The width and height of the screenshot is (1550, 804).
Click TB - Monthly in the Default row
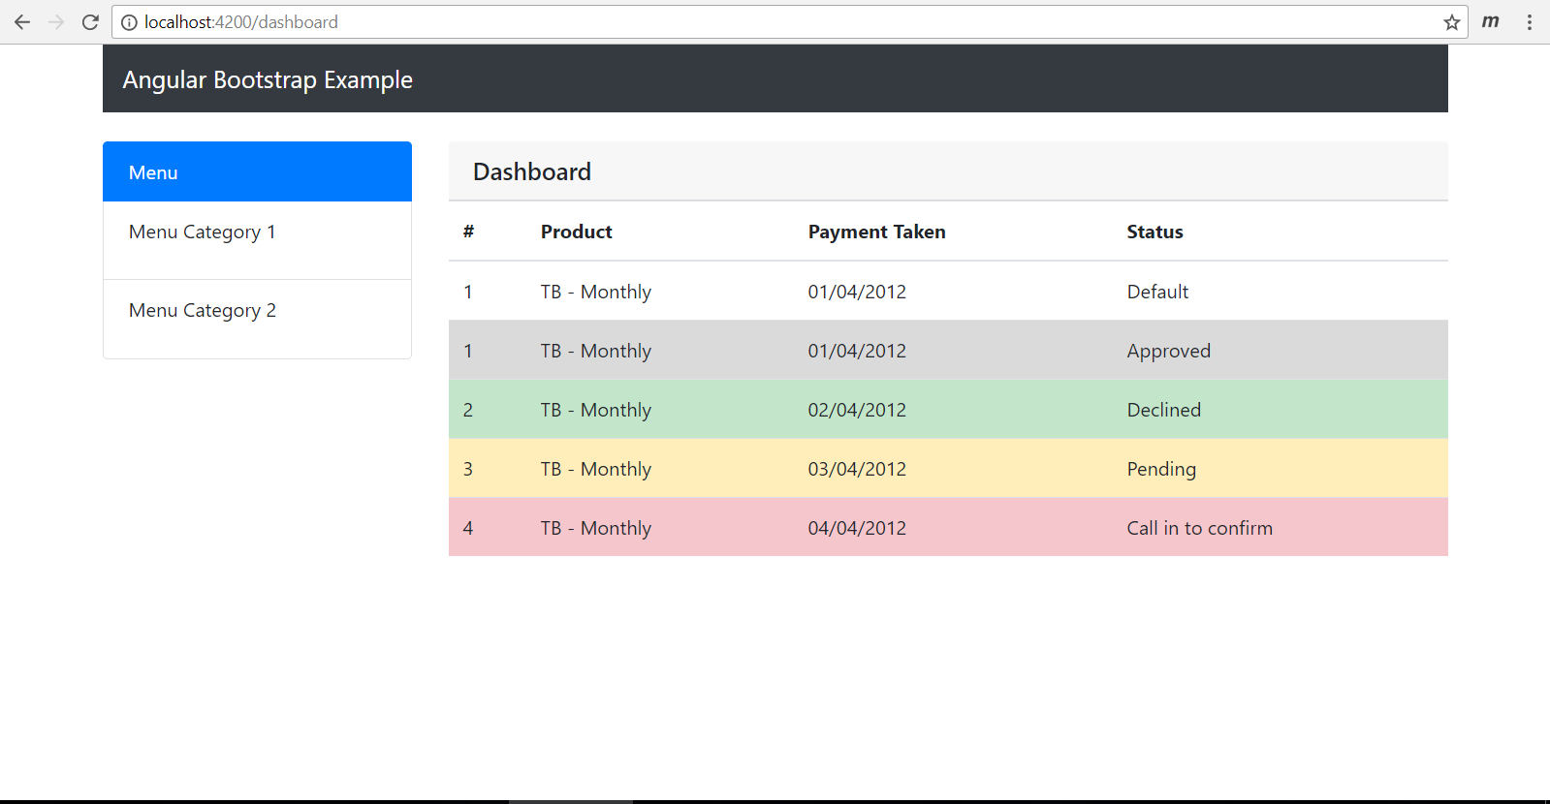pyautogui.click(x=596, y=292)
